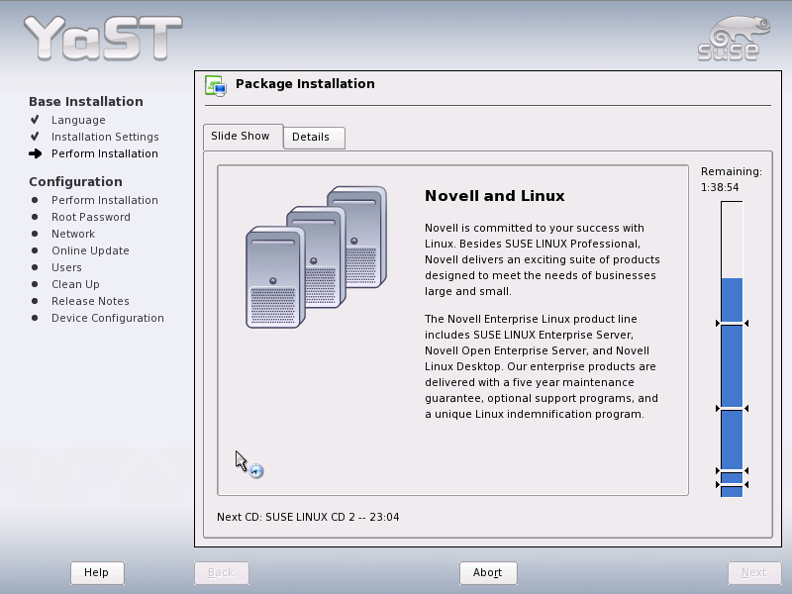Click Perform Installation under Configuration
Viewport: 792px width, 594px height.
click(105, 200)
